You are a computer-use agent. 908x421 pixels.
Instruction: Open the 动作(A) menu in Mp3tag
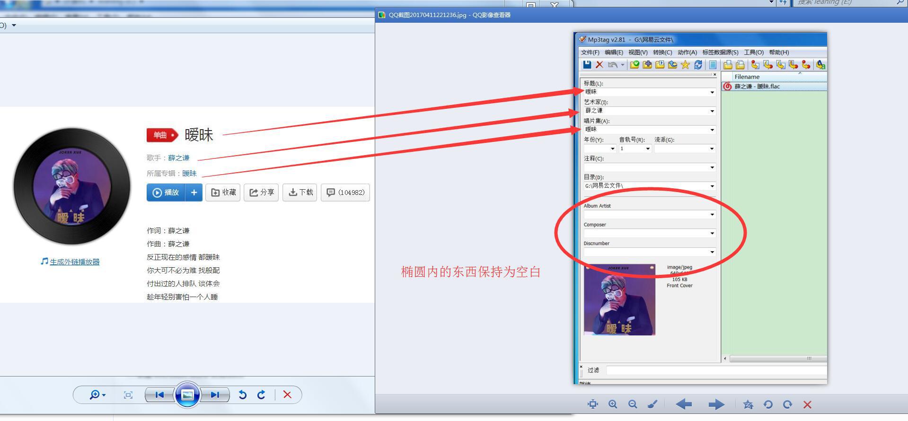tap(687, 53)
